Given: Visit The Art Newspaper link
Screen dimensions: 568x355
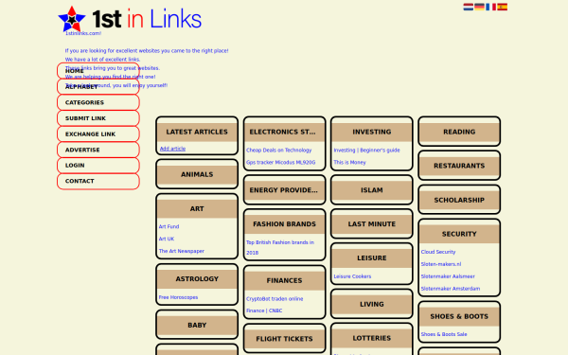Looking at the screenshot, I should tap(182, 251).
